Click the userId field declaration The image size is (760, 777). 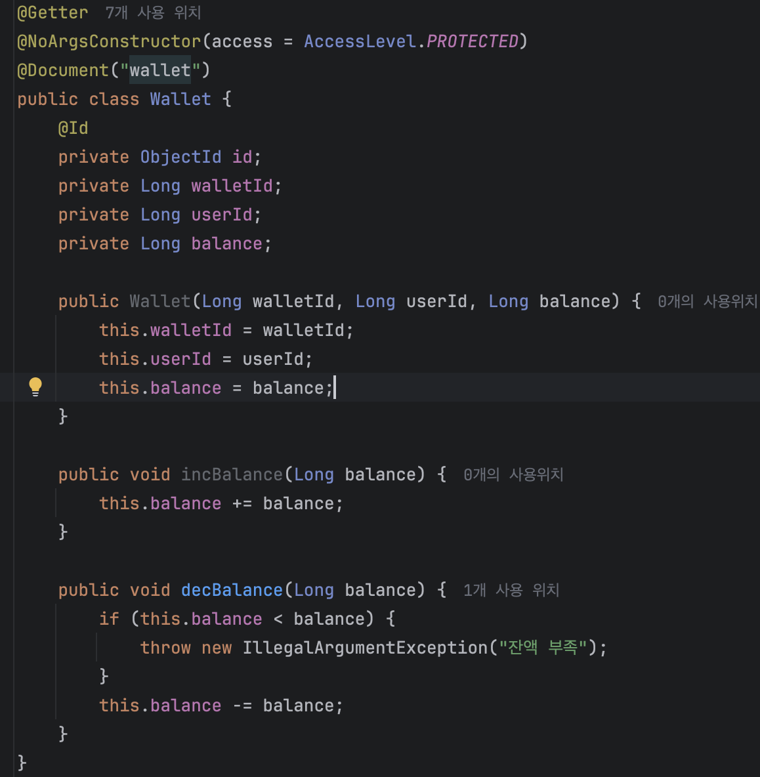[221, 215]
